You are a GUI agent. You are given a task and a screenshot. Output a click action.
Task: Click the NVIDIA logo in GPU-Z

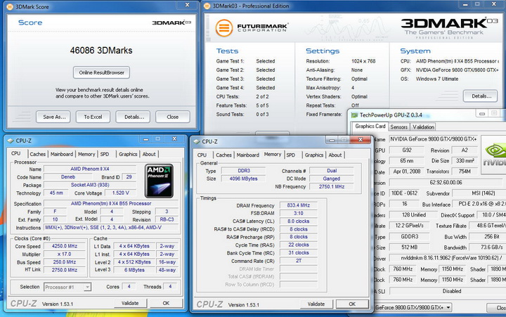click(x=494, y=155)
